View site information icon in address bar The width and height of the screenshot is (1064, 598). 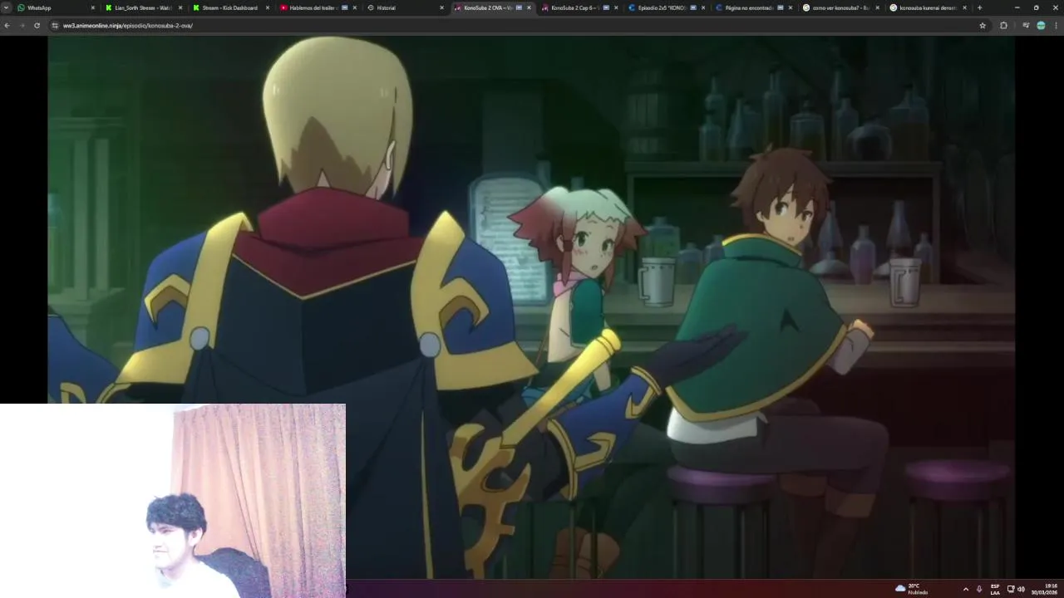tap(55, 26)
